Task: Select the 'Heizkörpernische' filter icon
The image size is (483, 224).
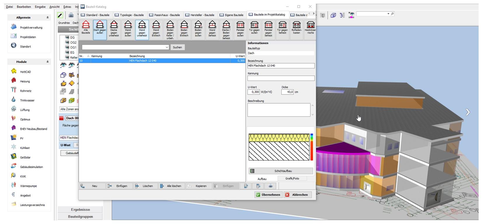Action: [310, 30]
